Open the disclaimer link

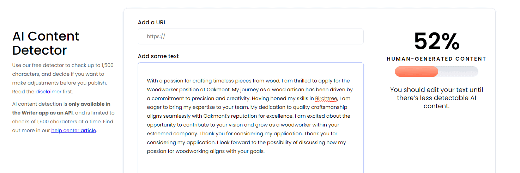(48, 92)
